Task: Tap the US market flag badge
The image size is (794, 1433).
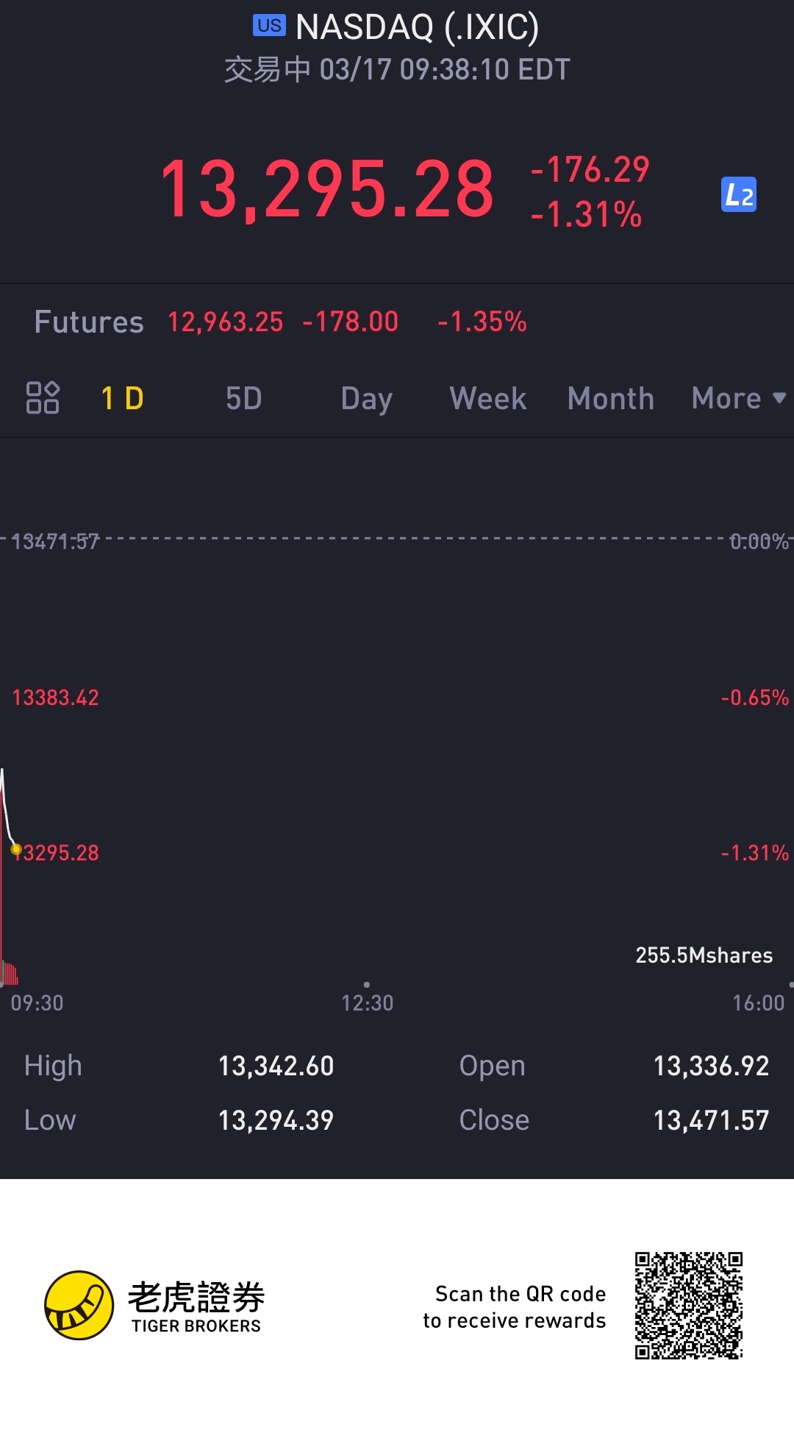Action: (x=269, y=26)
